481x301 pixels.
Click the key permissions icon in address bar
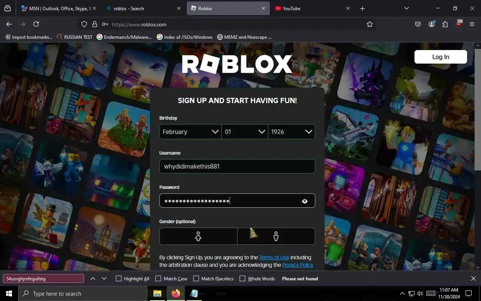(105, 24)
